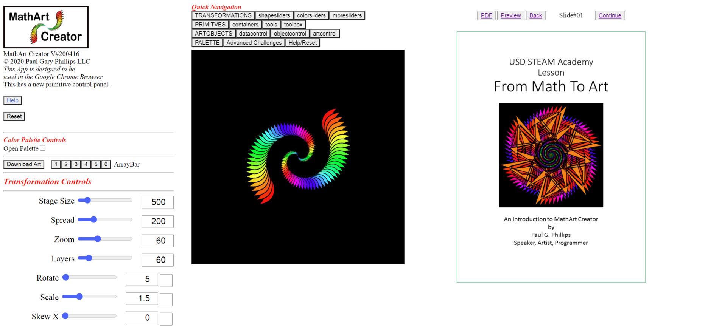
Task: Click the From Math To Art slide artwork
Action: (x=551, y=155)
